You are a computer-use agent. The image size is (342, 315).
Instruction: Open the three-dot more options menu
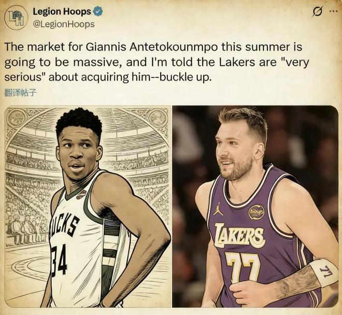332,12
